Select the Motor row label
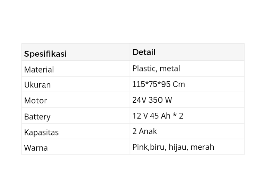This screenshot has height=177, width=266. click(x=36, y=101)
